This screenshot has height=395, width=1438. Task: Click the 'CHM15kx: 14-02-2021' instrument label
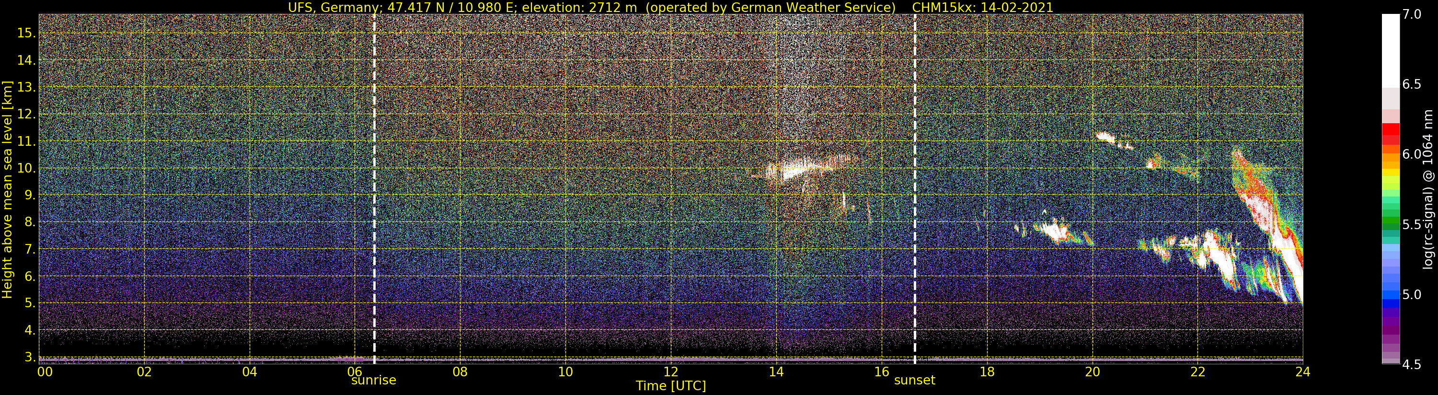pos(982,7)
